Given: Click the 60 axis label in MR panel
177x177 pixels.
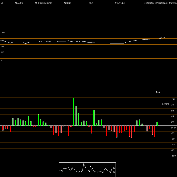Looking at the screenshot, I should 172,111.
